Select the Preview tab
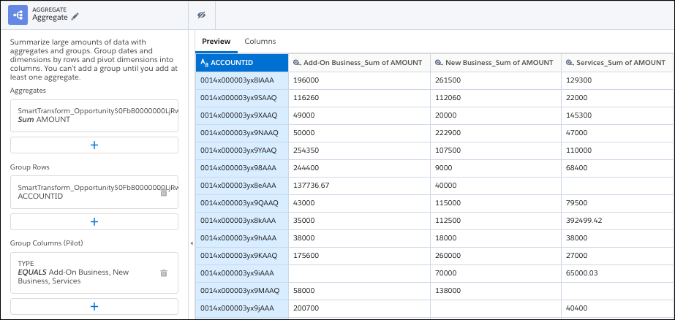 pos(216,42)
